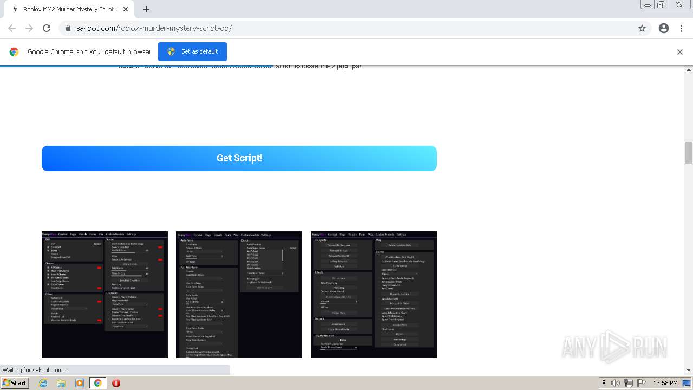This screenshot has width=693, height=390.
Task: Click the 12:58 PM taskbar clock
Action: [665, 383]
